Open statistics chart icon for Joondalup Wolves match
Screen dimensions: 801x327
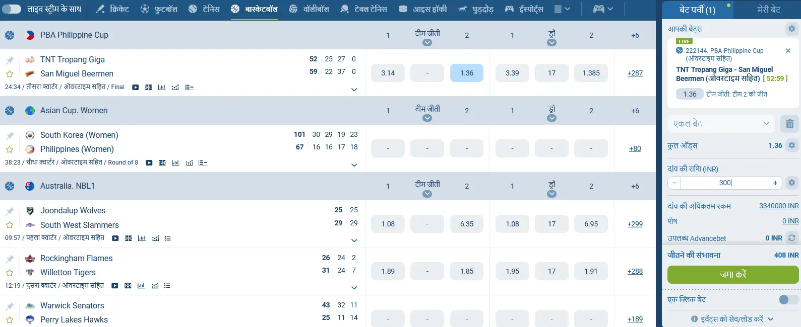tap(142, 238)
